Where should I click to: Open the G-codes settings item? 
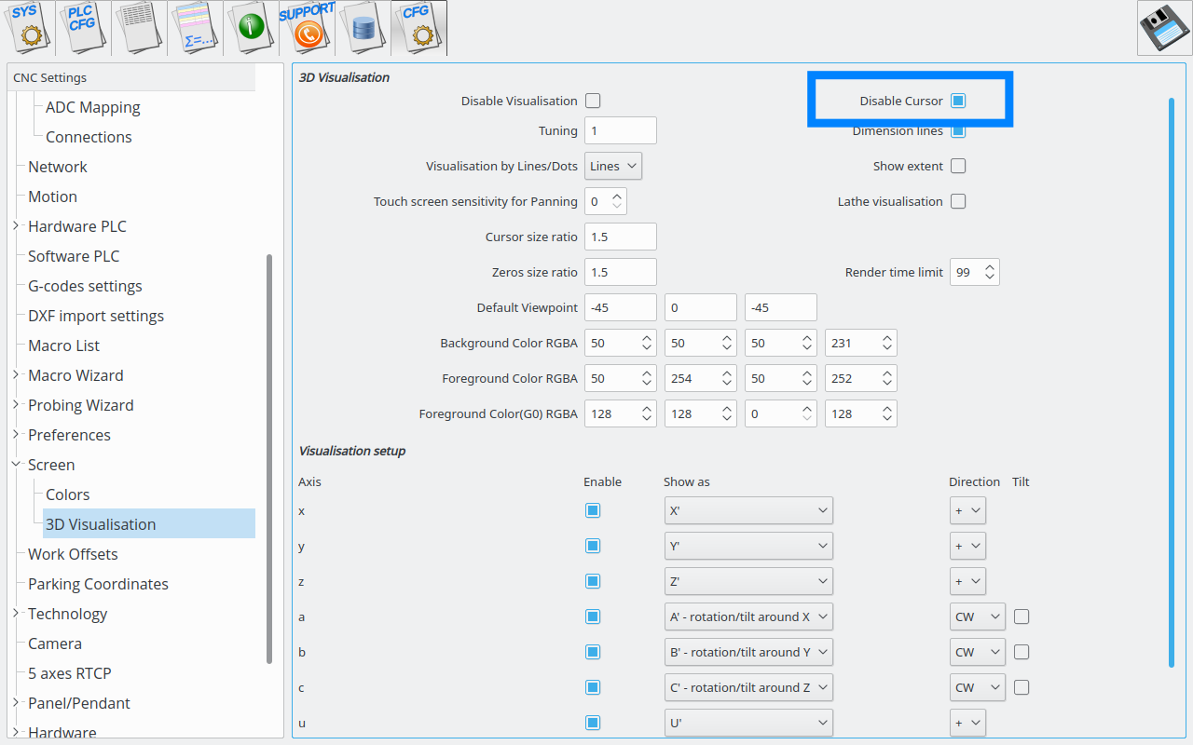pos(85,286)
